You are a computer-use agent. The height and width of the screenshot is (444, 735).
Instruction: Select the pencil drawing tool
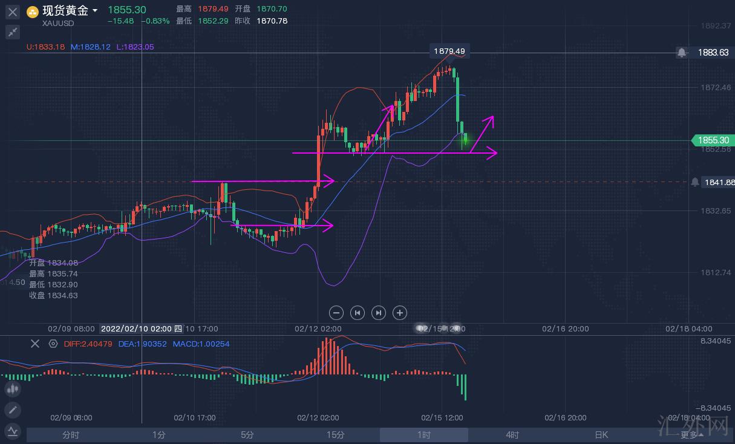pyautogui.click(x=12, y=410)
